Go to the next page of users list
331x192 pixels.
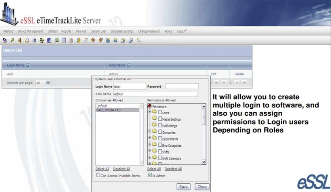tap(237, 83)
